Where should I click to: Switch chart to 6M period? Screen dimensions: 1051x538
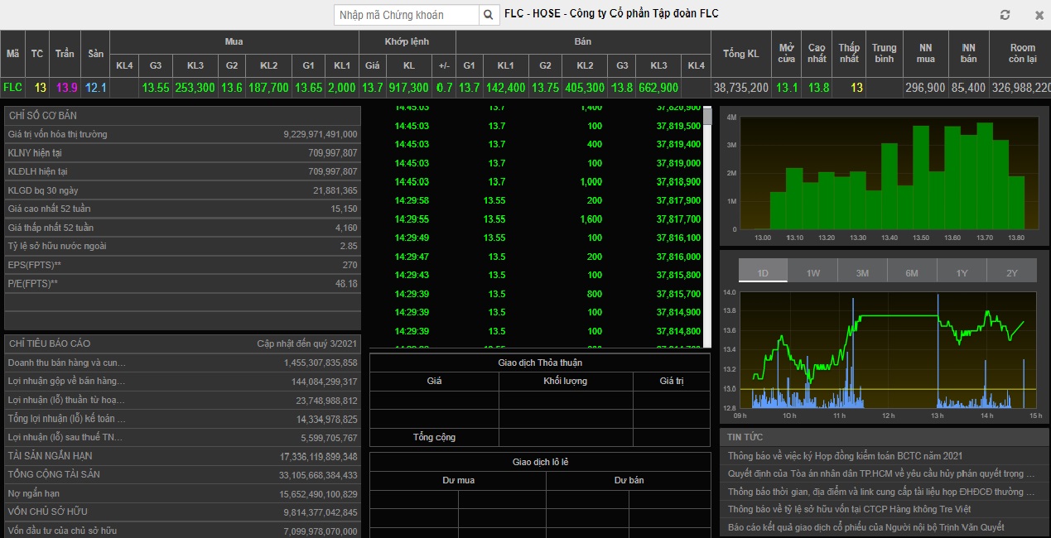coord(912,272)
